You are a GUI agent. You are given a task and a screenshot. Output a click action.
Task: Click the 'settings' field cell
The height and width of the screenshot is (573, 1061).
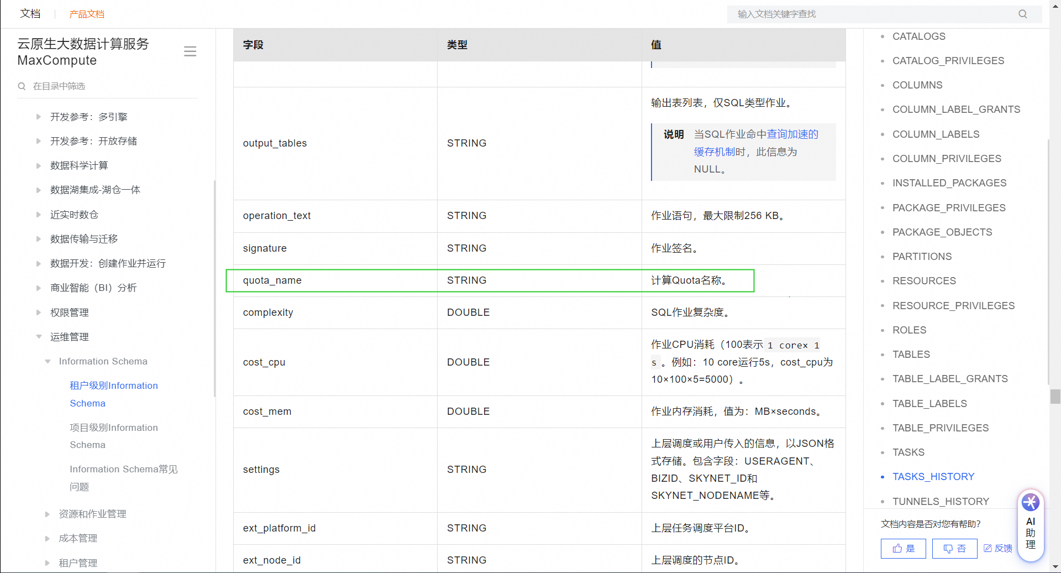[335, 470]
